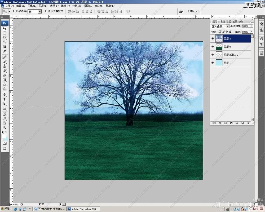Toggle lock image pixels
This screenshot has width=265, height=212.
(223, 32)
